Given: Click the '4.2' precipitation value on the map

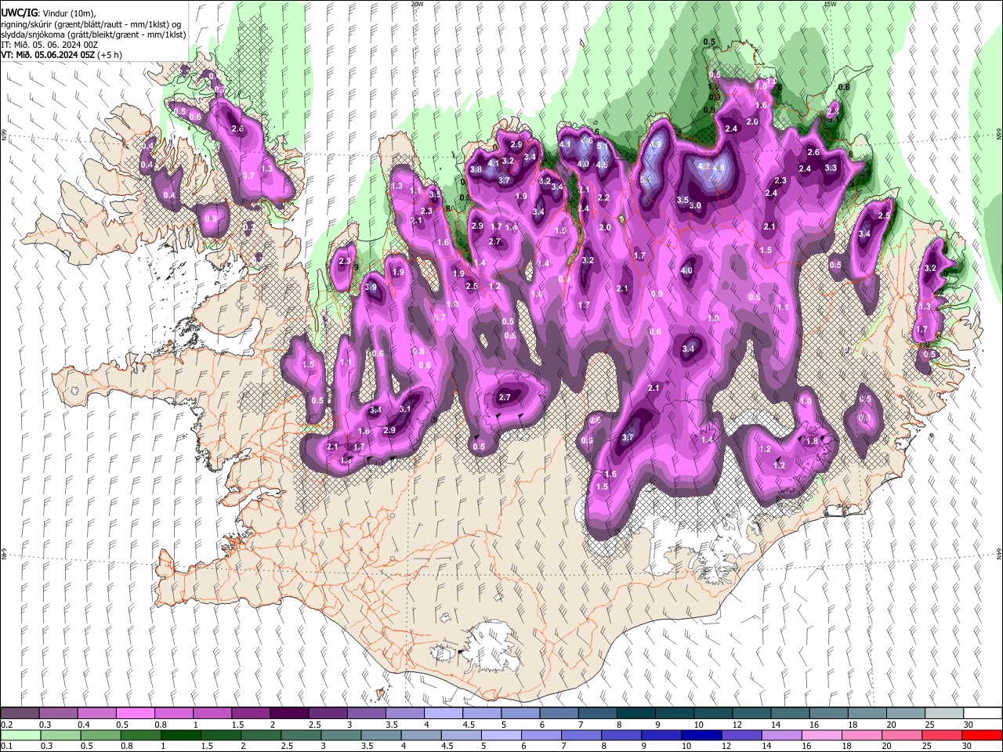Looking at the screenshot, I should point(703,166).
